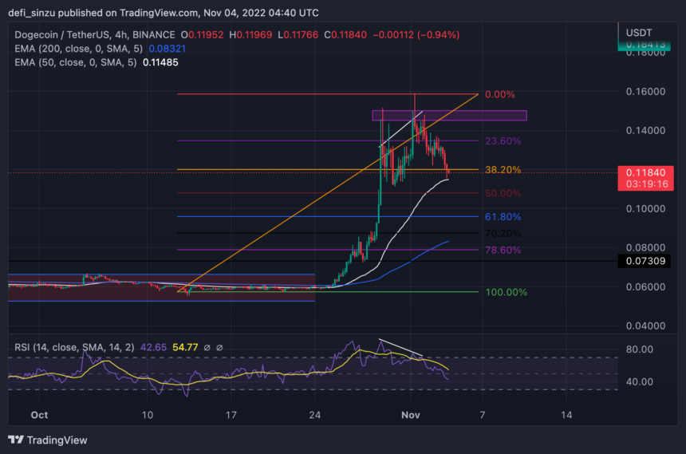Image resolution: width=686 pixels, height=454 pixels.
Task: Click the Nov date label on time axis
Action: coord(410,416)
